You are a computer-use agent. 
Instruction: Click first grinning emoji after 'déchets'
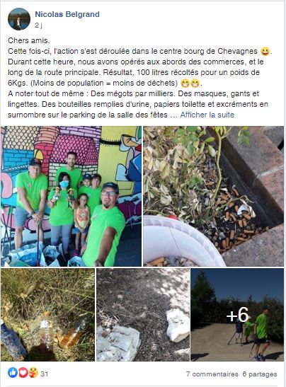click(185, 83)
